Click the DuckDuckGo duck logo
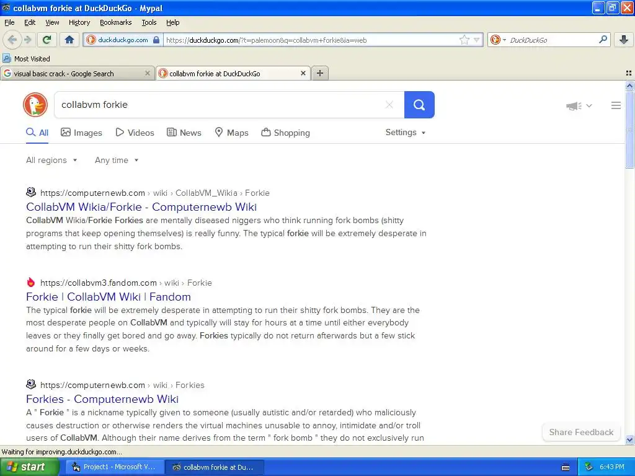This screenshot has height=476, width=635. pyautogui.click(x=35, y=104)
